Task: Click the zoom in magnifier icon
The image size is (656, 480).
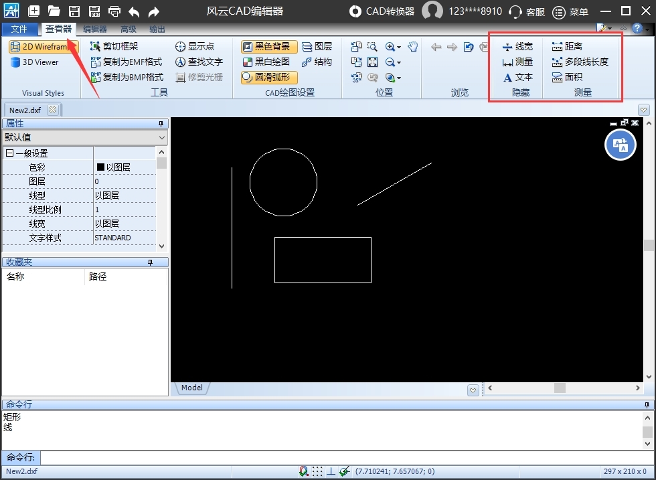Action: tap(390, 46)
